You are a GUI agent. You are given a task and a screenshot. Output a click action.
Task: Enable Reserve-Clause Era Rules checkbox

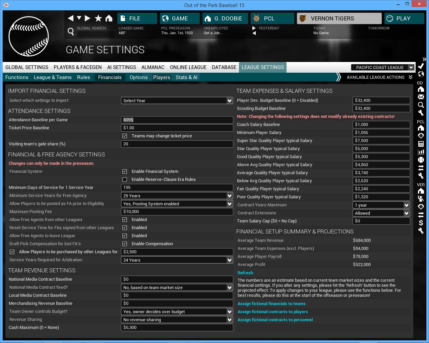pyautogui.click(x=125, y=180)
